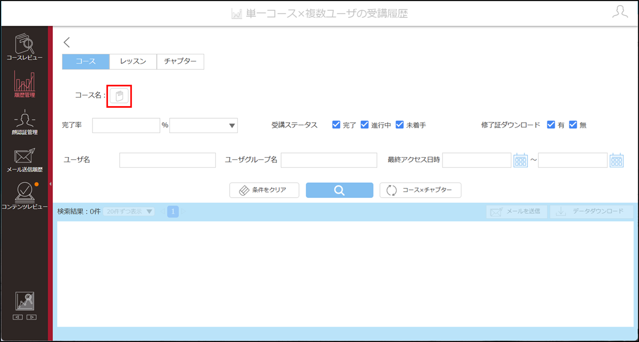Open メール送信履歴 mail history
Image resolution: width=639 pixels, height=342 pixels.
click(x=24, y=160)
